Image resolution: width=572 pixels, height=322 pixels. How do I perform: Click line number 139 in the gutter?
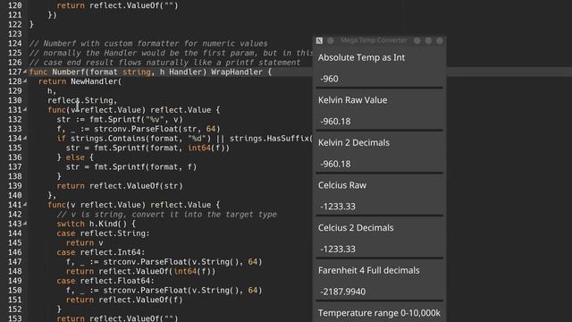[15, 186]
